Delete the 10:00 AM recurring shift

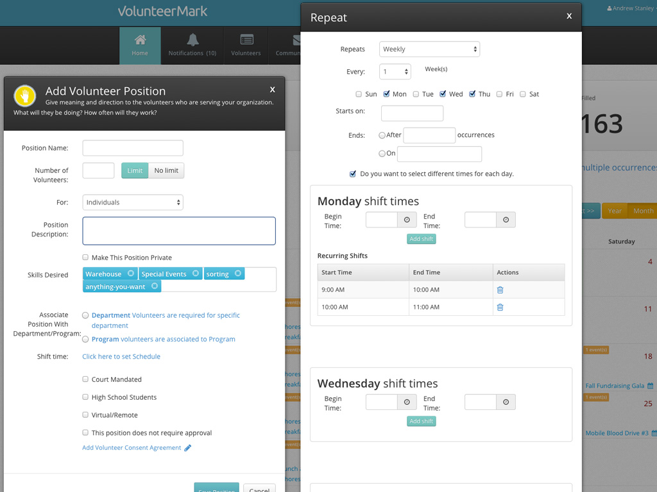500,307
